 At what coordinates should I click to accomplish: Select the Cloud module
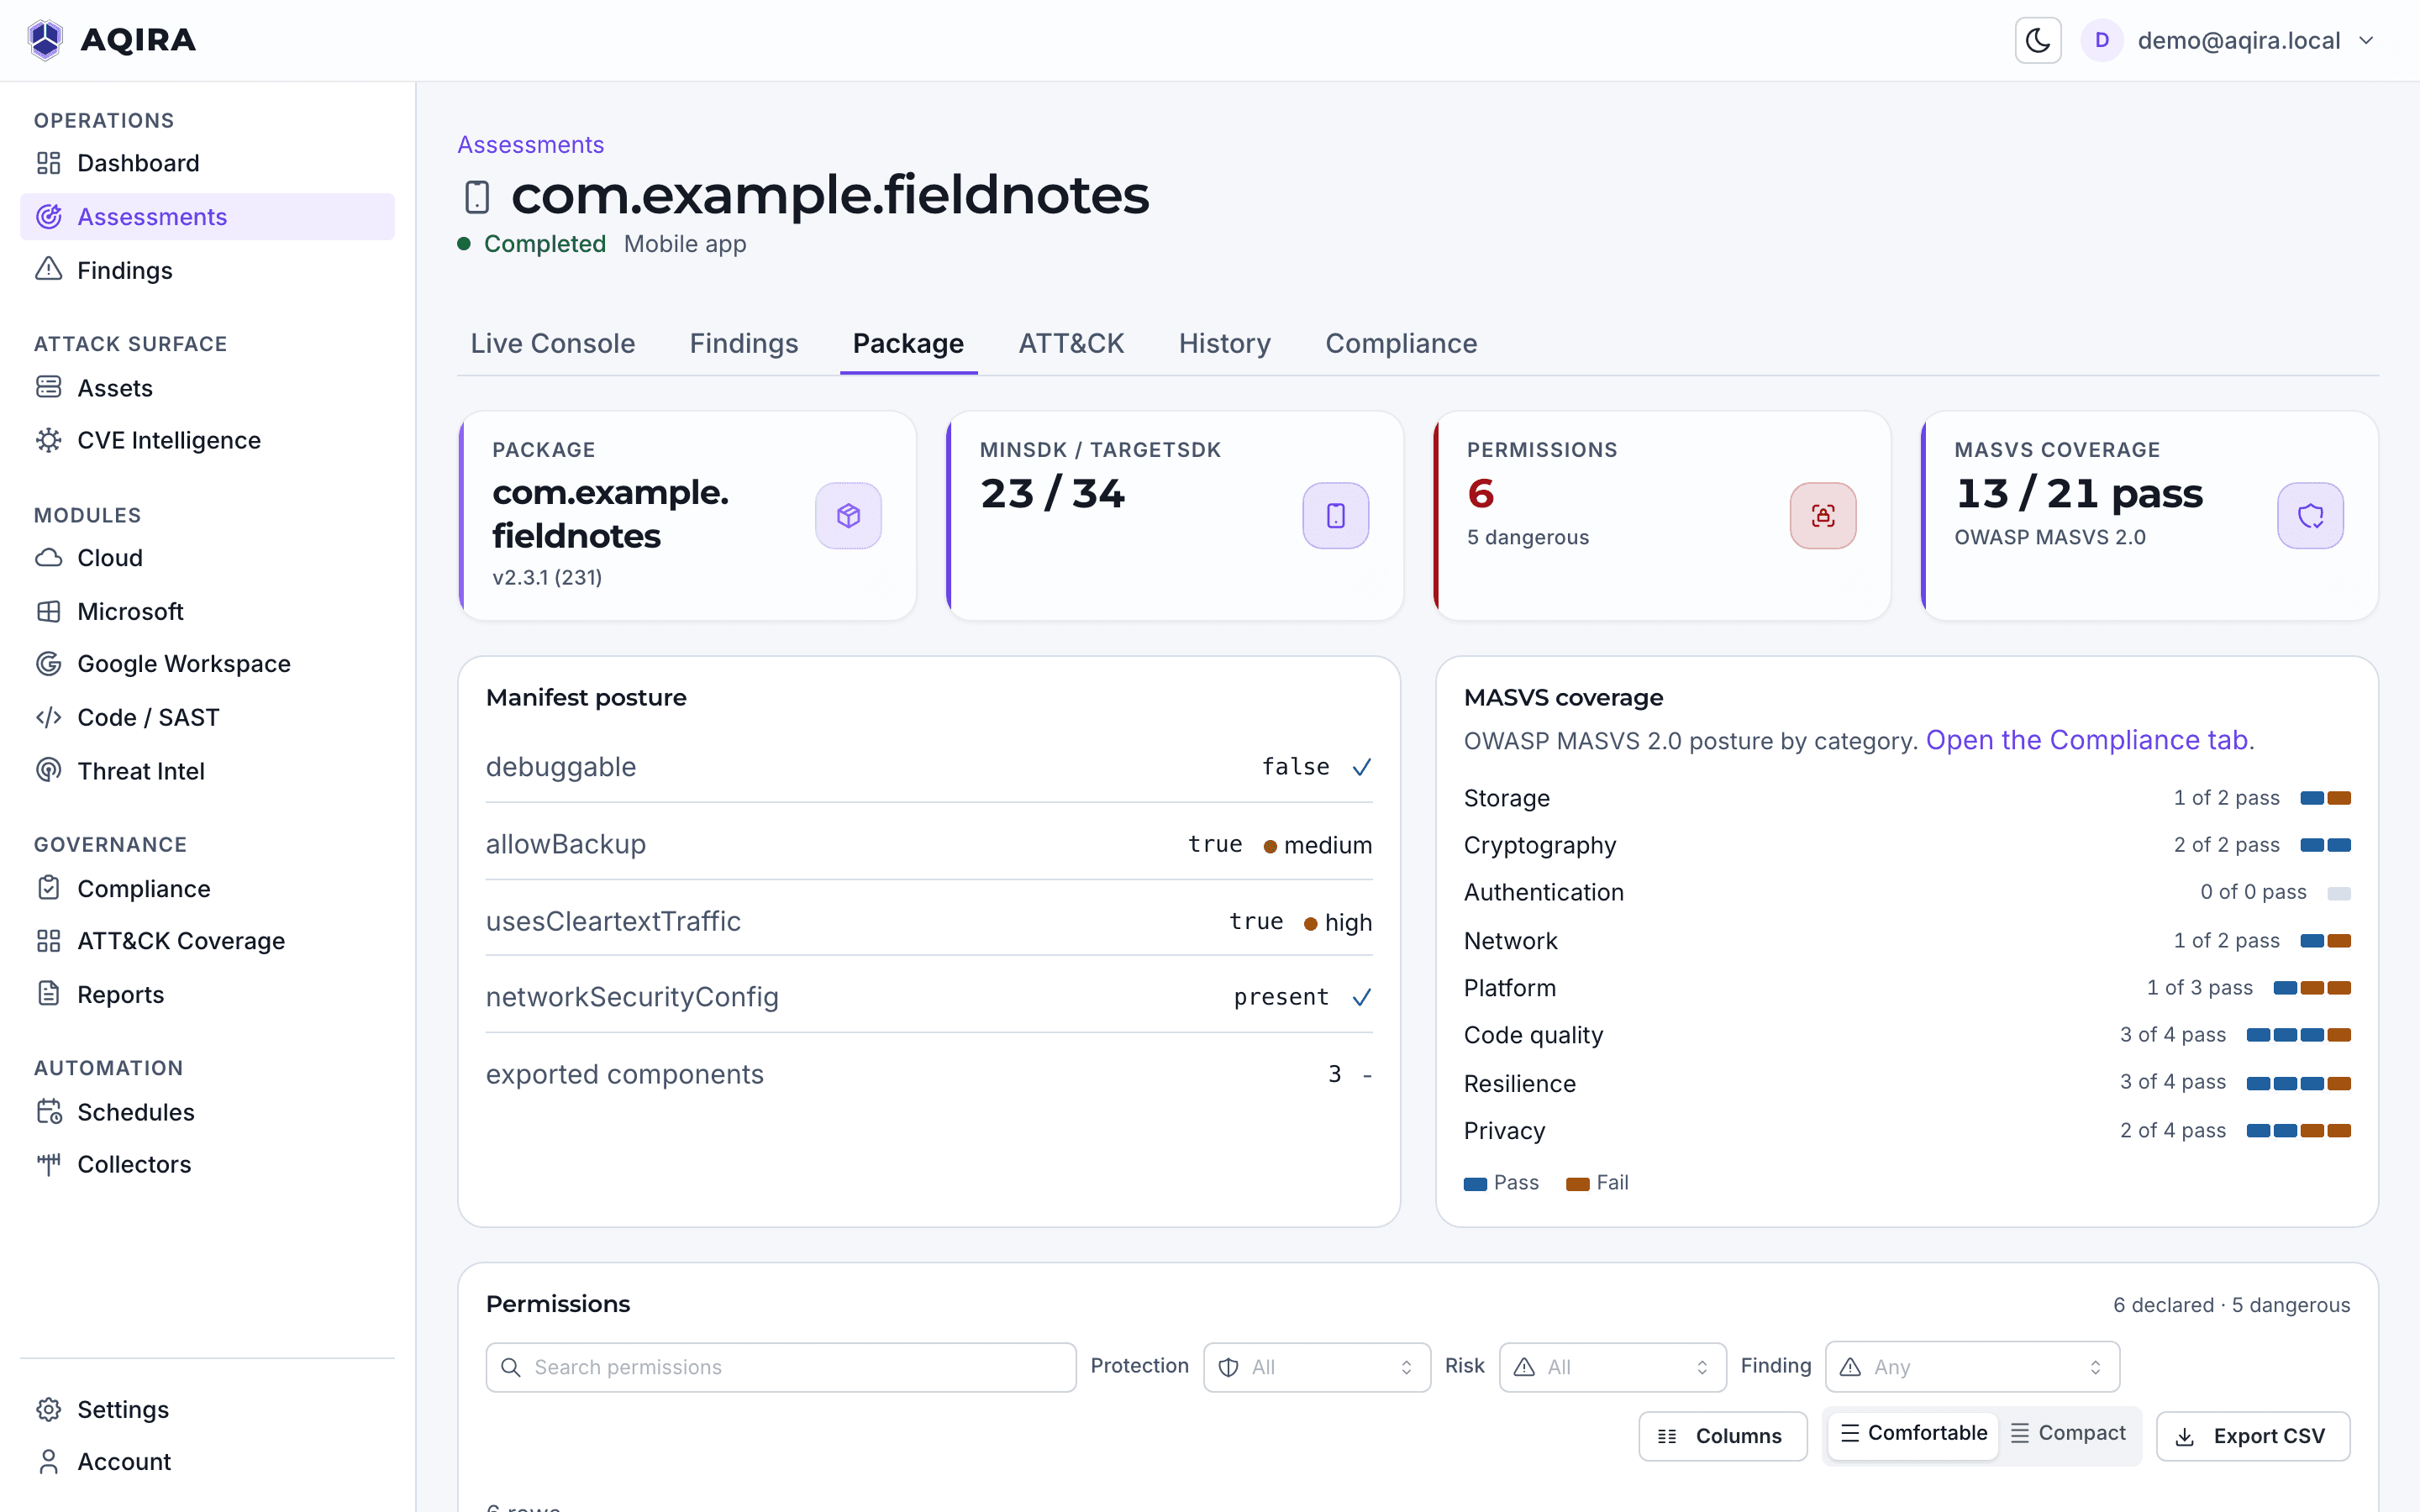click(x=207, y=558)
